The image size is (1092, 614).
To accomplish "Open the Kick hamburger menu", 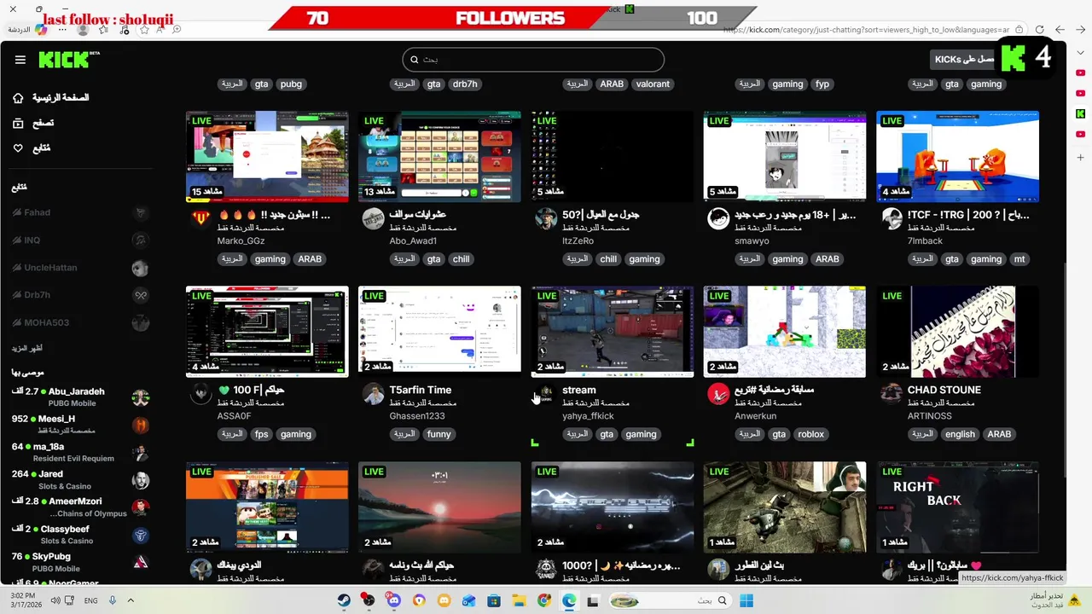I will pyautogui.click(x=20, y=60).
